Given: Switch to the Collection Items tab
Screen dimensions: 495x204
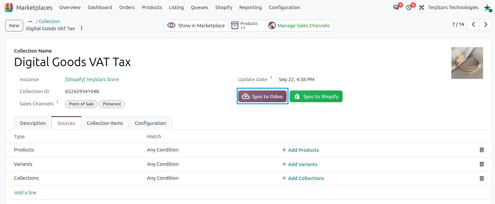Looking at the screenshot, I should [x=105, y=123].
